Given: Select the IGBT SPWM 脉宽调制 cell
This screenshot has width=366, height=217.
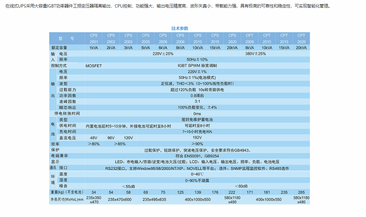Looking at the screenshot, I should click(x=197, y=66).
